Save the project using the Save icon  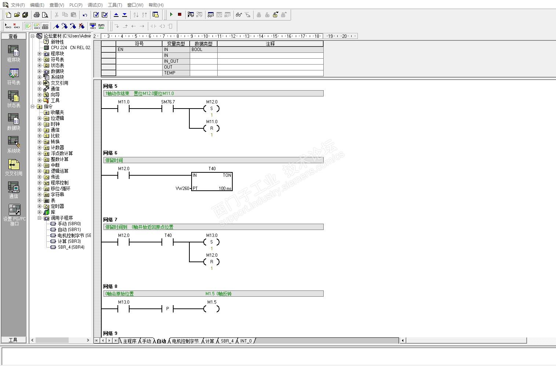click(25, 15)
